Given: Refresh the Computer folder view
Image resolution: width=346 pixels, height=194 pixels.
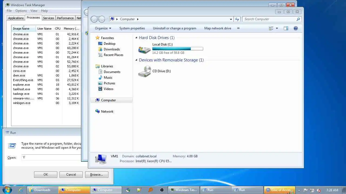Looking at the screenshot, I should click(x=237, y=19).
